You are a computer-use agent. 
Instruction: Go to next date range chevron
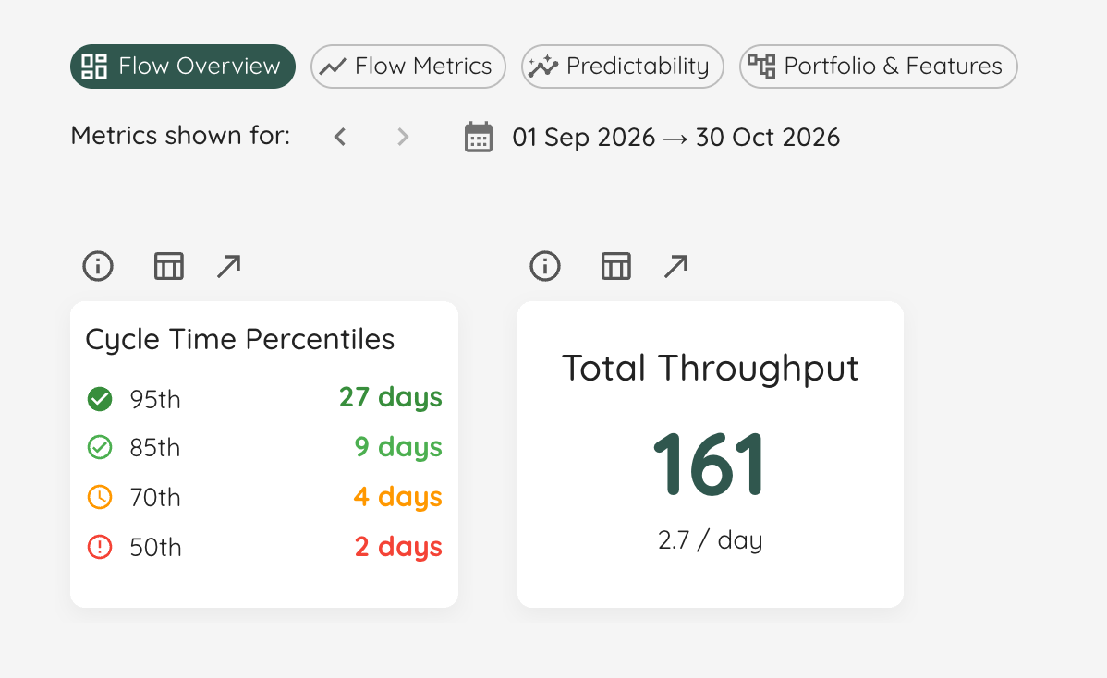point(402,137)
